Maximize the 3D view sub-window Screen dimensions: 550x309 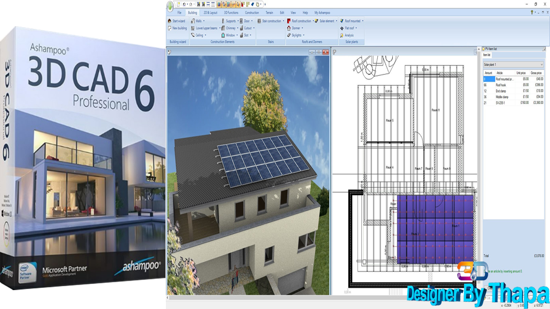click(x=318, y=52)
